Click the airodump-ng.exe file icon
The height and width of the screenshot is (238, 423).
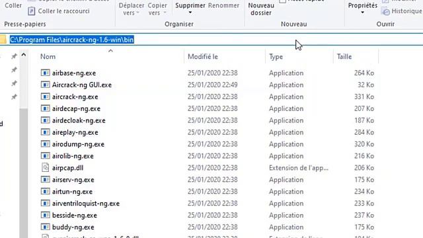pyautogui.click(x=46, y=144)
